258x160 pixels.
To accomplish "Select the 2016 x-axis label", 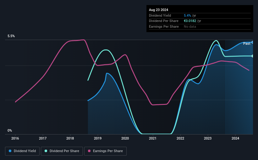I will pos(15,138).
